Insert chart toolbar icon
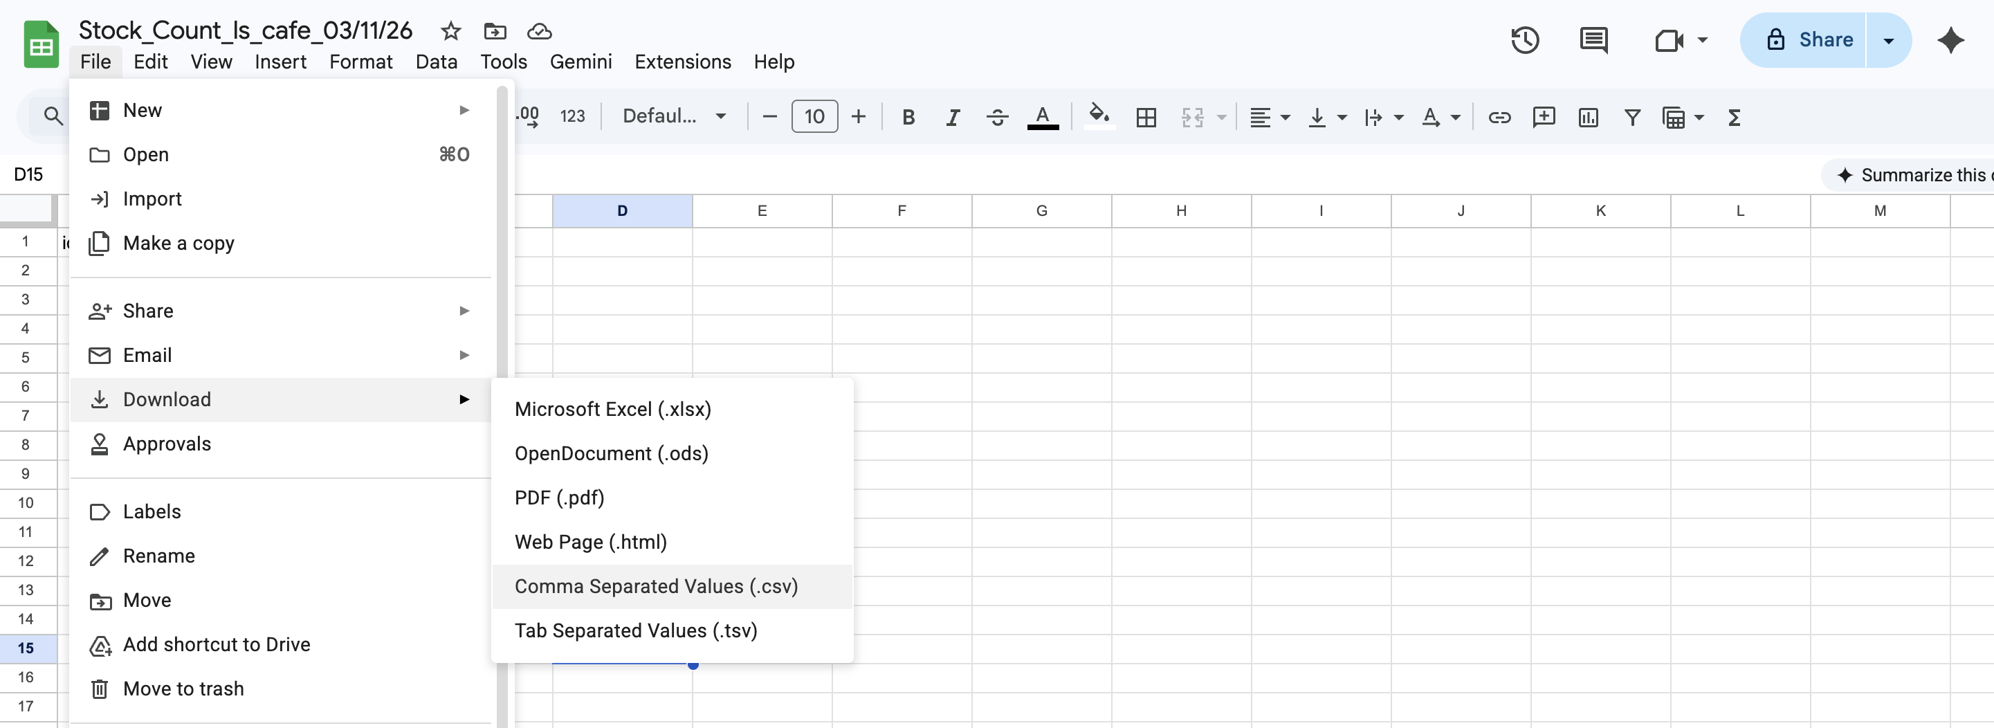 1588,117
